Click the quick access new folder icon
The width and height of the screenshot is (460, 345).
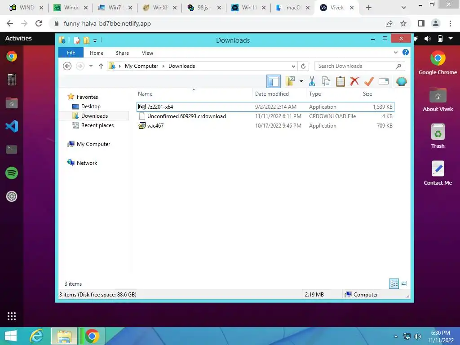[86, 40]
